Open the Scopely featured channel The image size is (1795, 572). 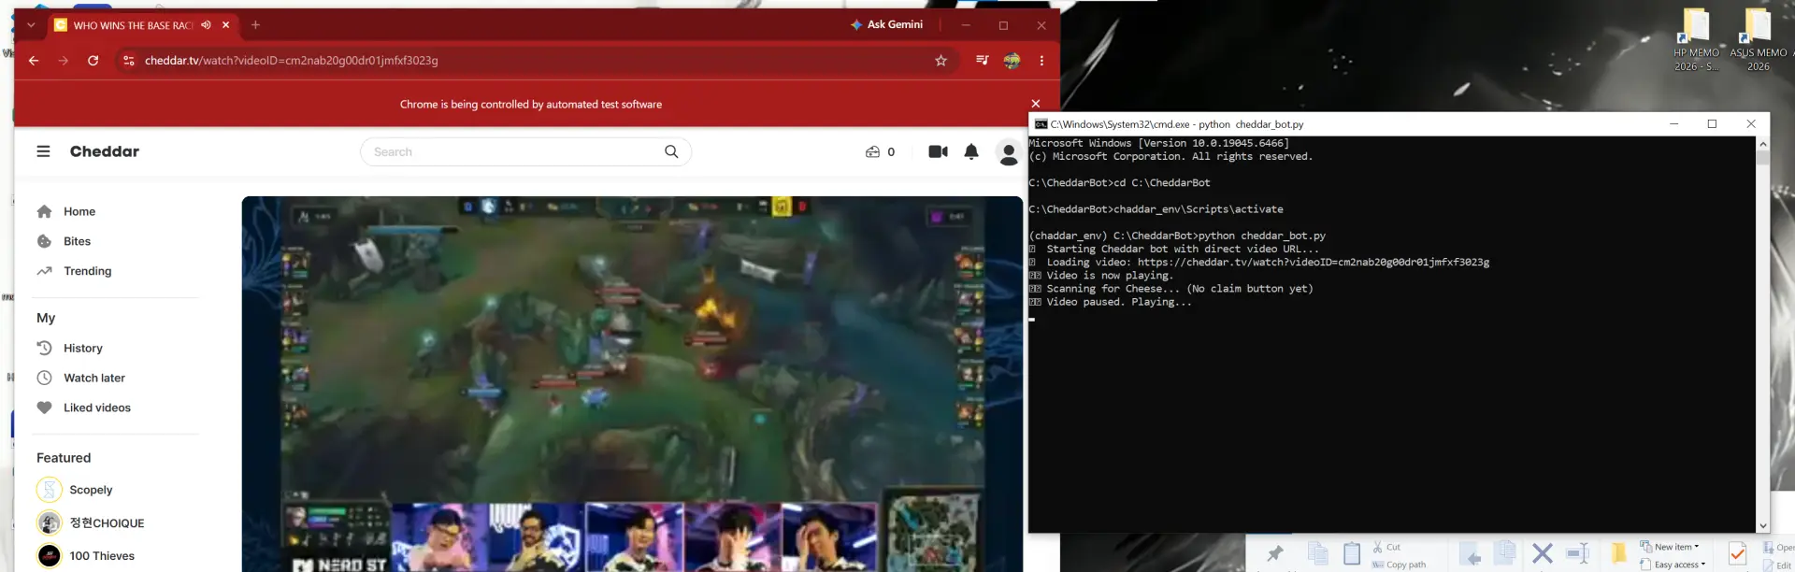(x=91, y=490)
